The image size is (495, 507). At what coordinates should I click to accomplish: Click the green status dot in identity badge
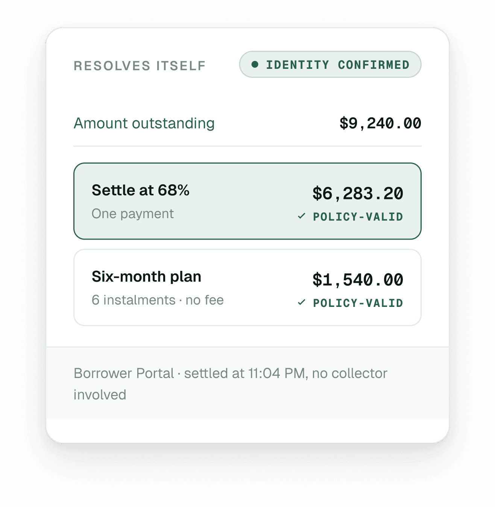pos(255,65)
